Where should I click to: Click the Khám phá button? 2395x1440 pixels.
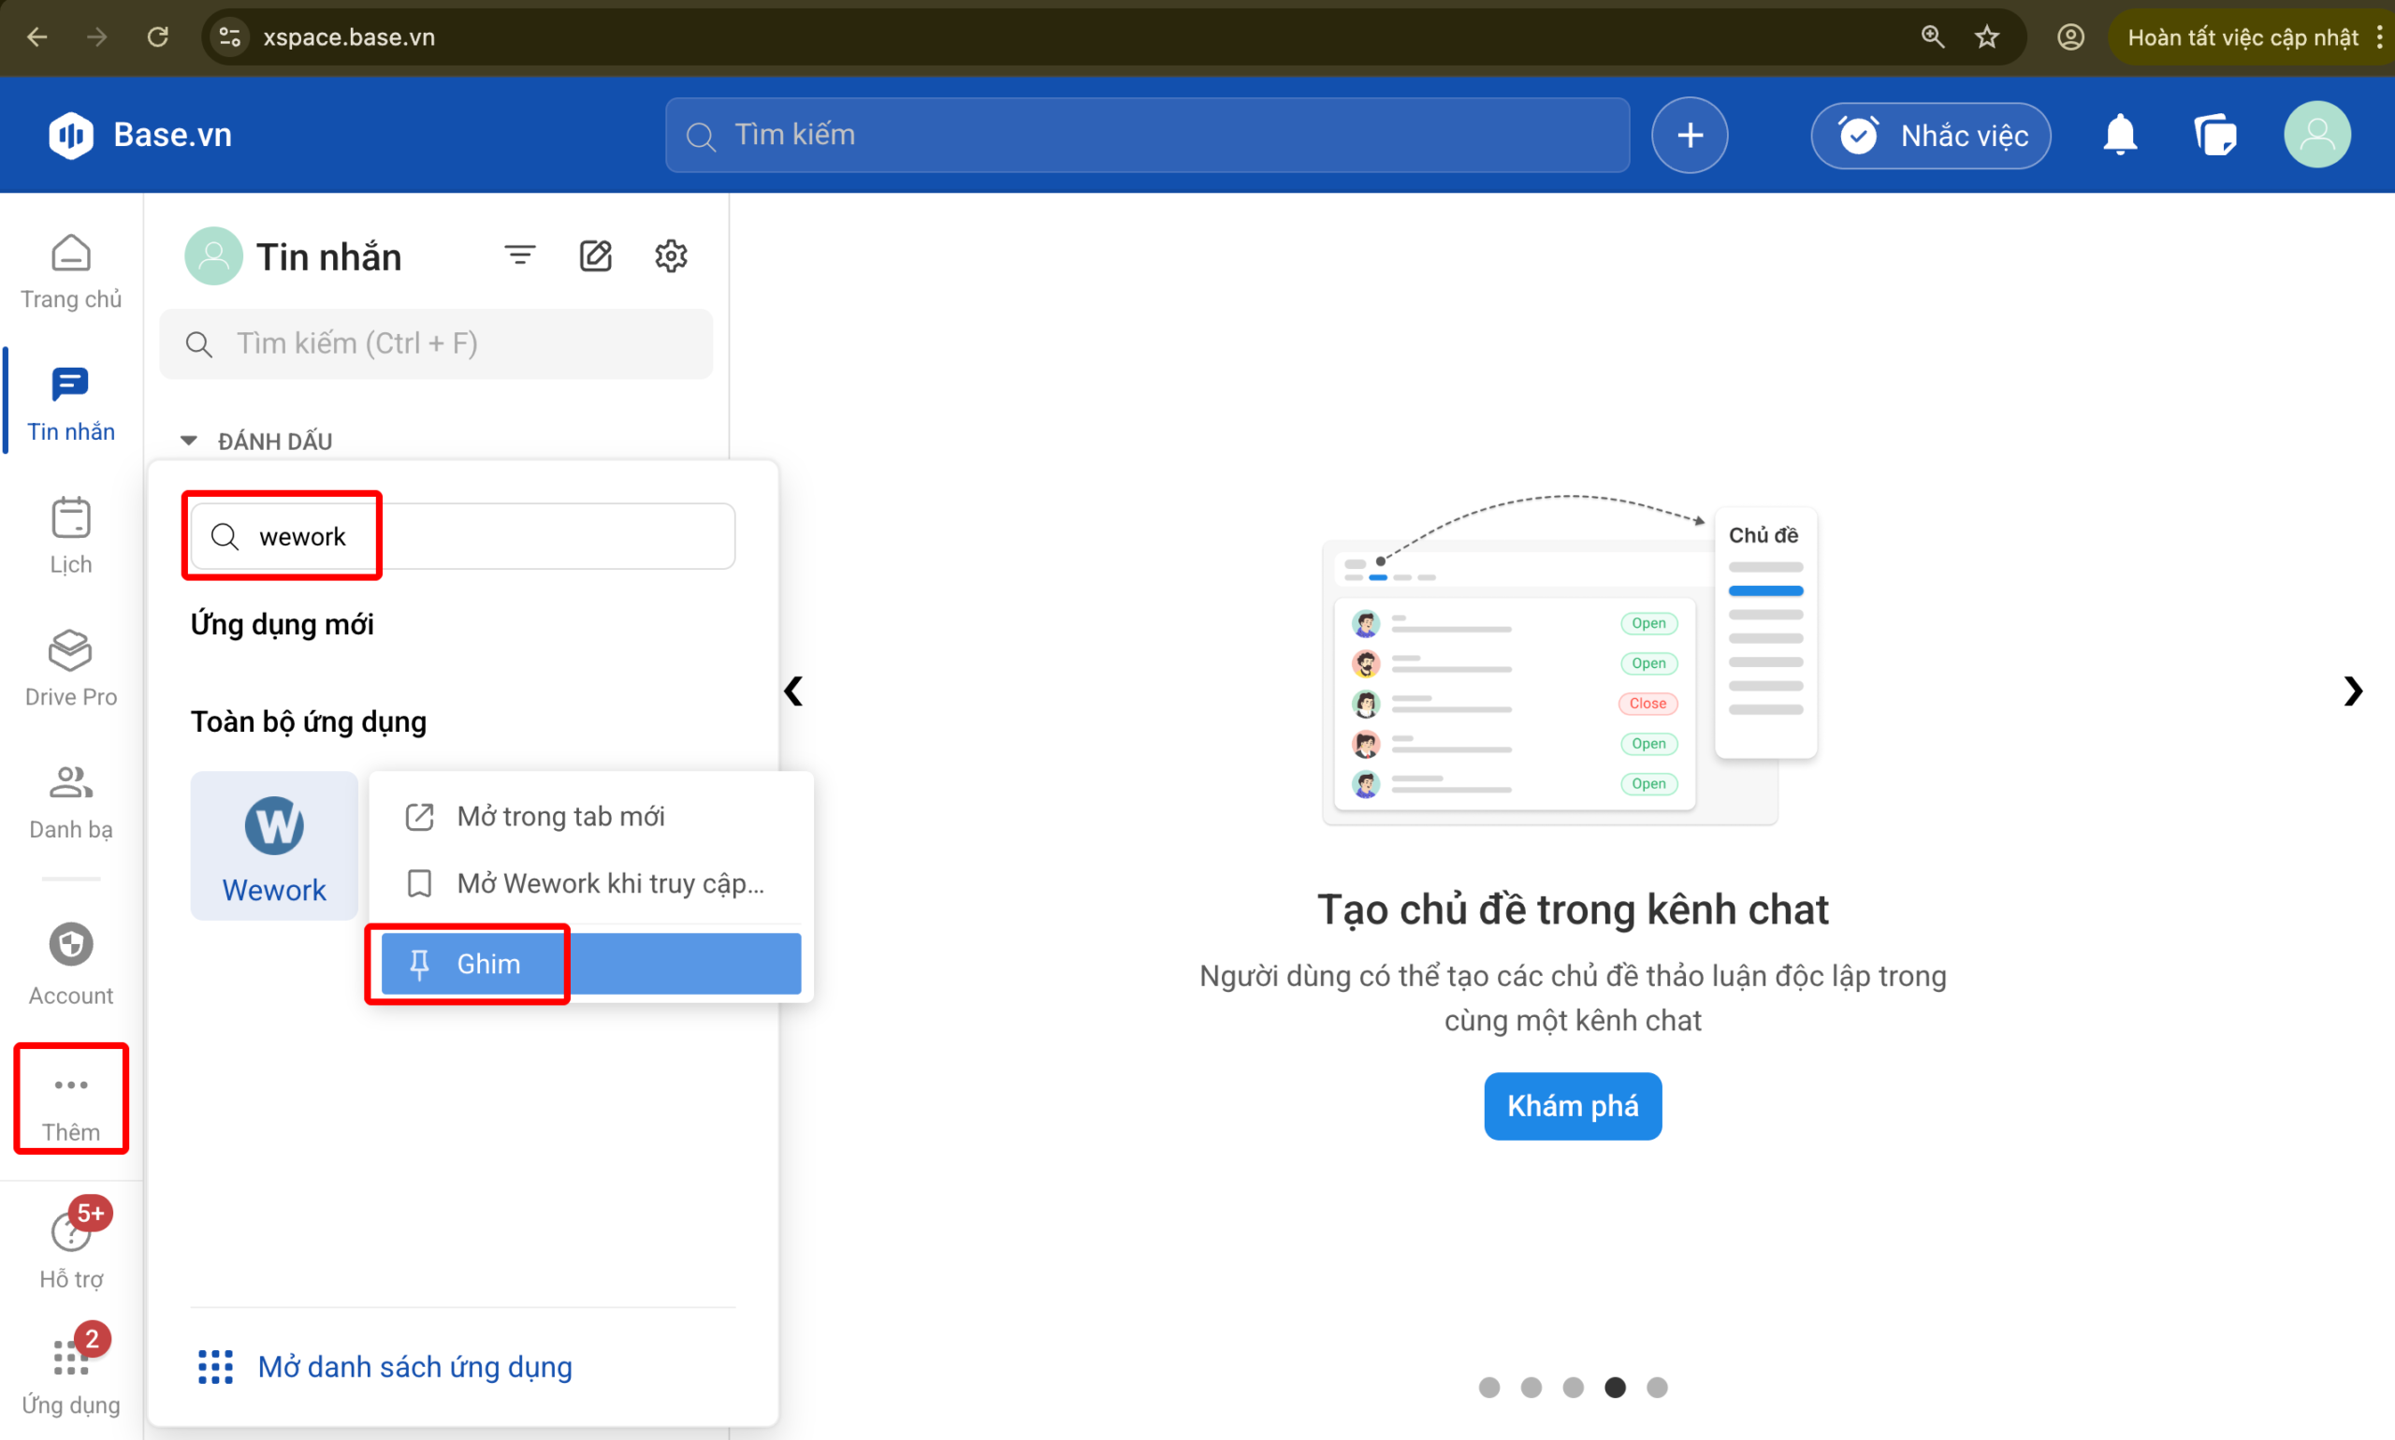pos(1572,1106)
